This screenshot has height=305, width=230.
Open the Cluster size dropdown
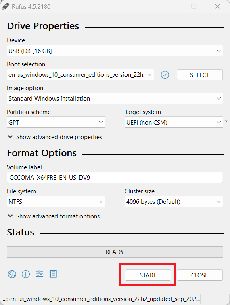click(x=174, y=201)
